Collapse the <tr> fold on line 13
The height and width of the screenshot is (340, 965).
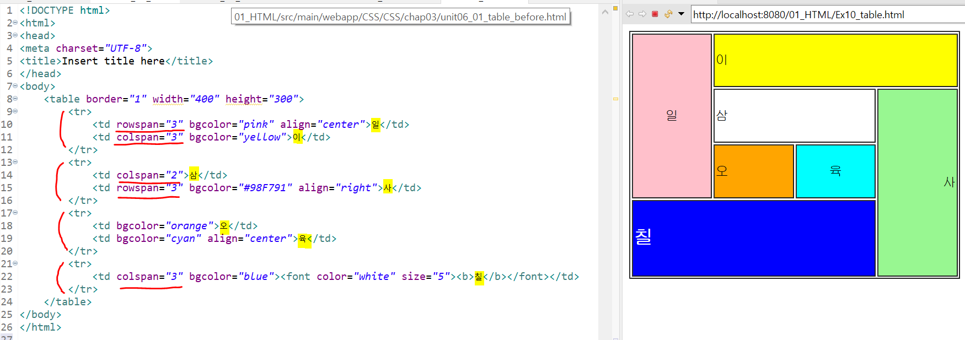15,162
